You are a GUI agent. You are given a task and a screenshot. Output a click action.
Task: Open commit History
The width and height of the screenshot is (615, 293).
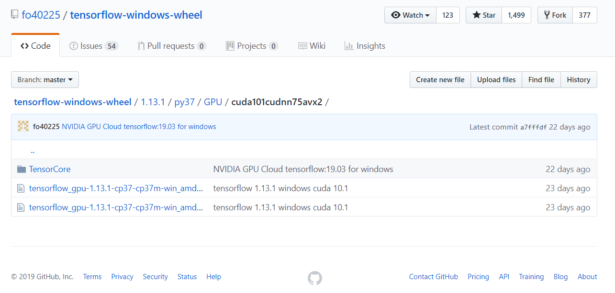[x=579, y=80]
